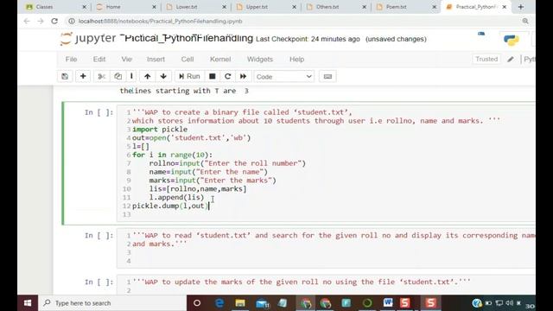Click the l.append(lis) code line
Image resolution: width=553 pixels, height=311 pixels.
coord(176,198)
